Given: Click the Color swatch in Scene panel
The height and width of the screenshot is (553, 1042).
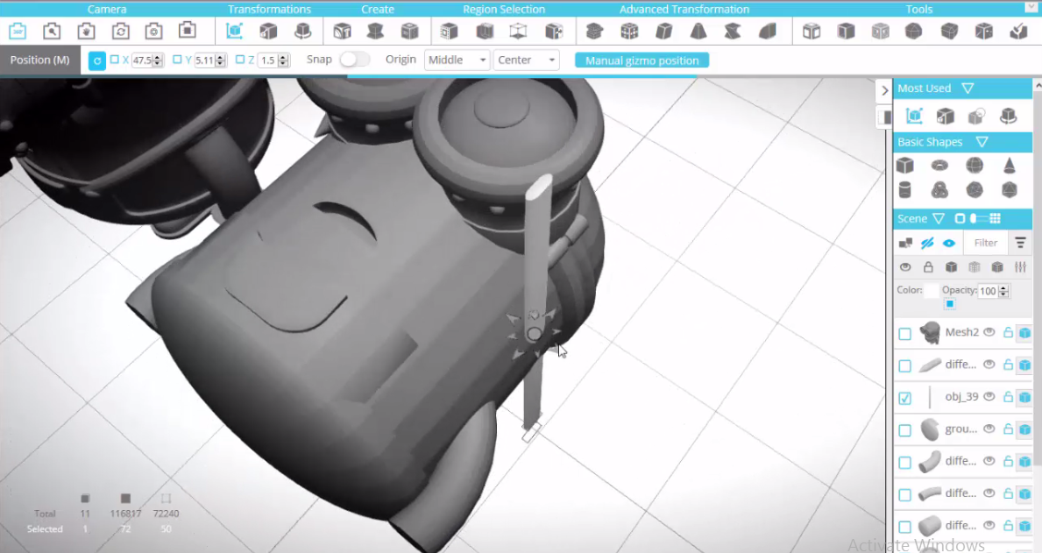Looking at the screenshot, I should [x=932, y=290].
